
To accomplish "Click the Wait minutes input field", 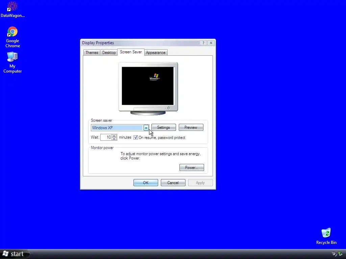I will [x=106, y=138].
